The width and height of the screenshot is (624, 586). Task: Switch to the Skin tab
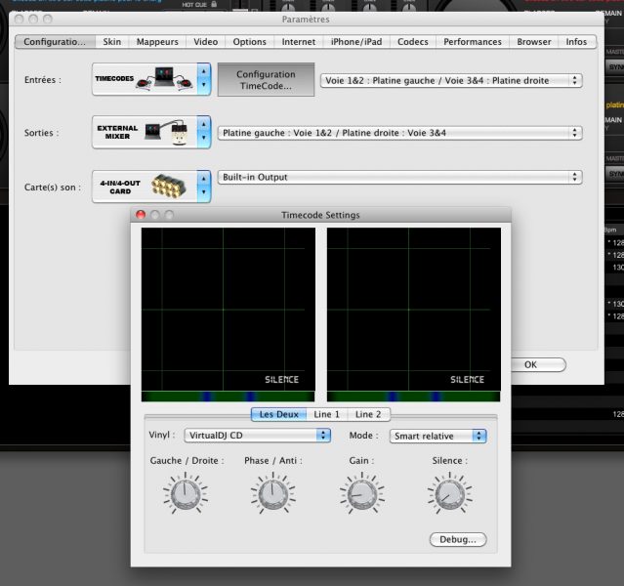(x=112, y=42)
